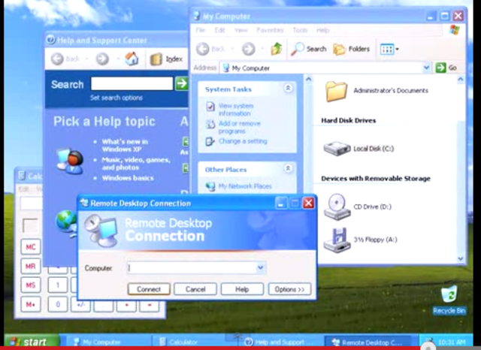This screenshot has width=481, height=350.
Task: Open the View menu in My Computer
Action: [240, 30]
